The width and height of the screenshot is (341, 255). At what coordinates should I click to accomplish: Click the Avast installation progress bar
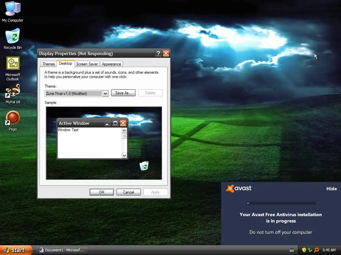pyautogui.click(x=281, y=203)
